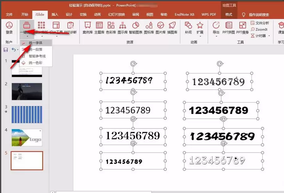Viewport: 284px width, 193px height.
Task: Launch the 智能图表 smart chart tool
Action: (x=136, y=27)
